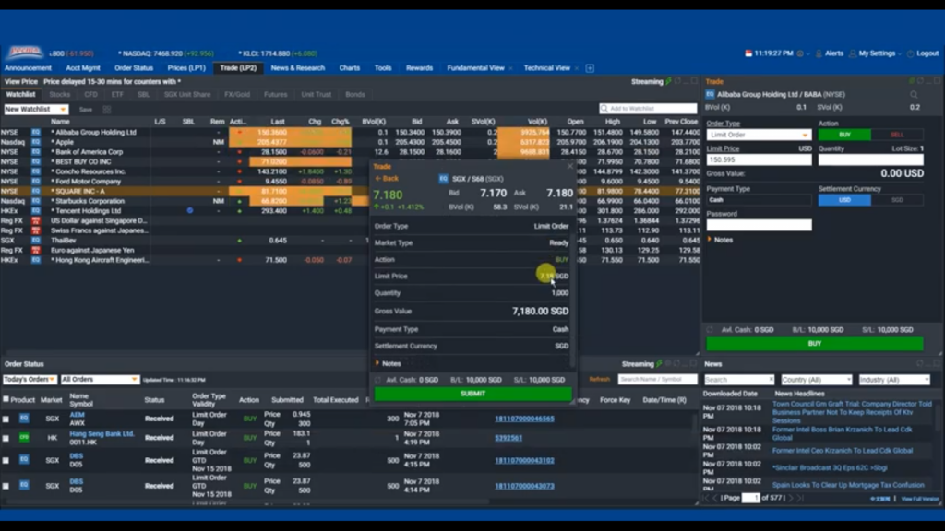This screenshot has height=531, width=945.
Task: Tick the select-all checkbox in Order Status header
Action: click(6, 399)
